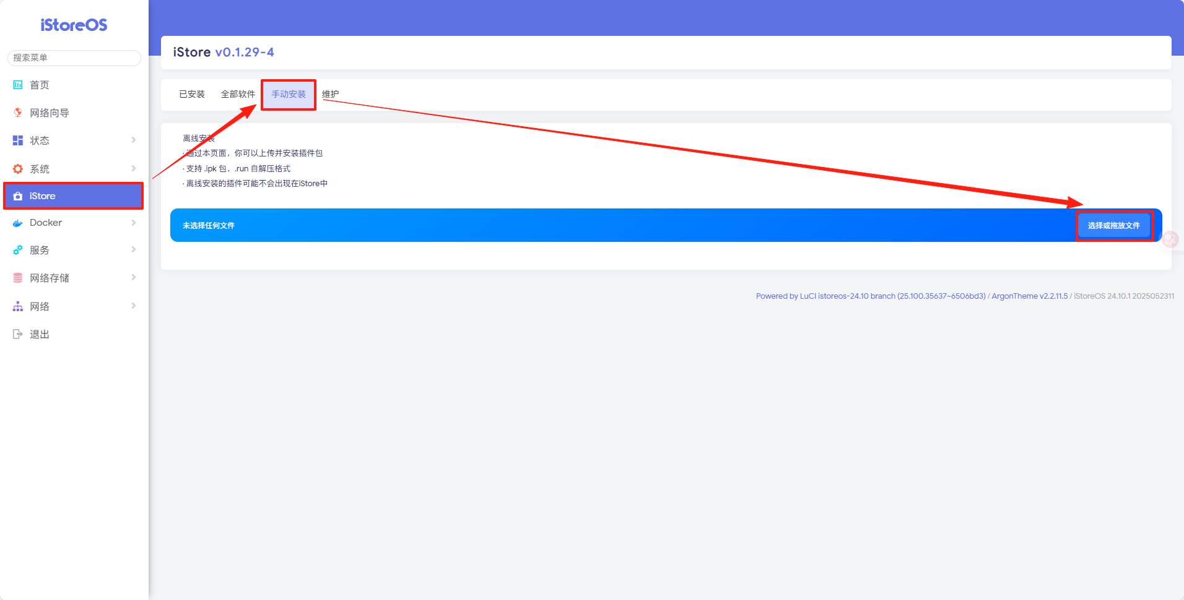Click the text 通过本页面，你可以上传并安装插件包
This screenshot has height=600, width=1184.
[x=254, y=153]
